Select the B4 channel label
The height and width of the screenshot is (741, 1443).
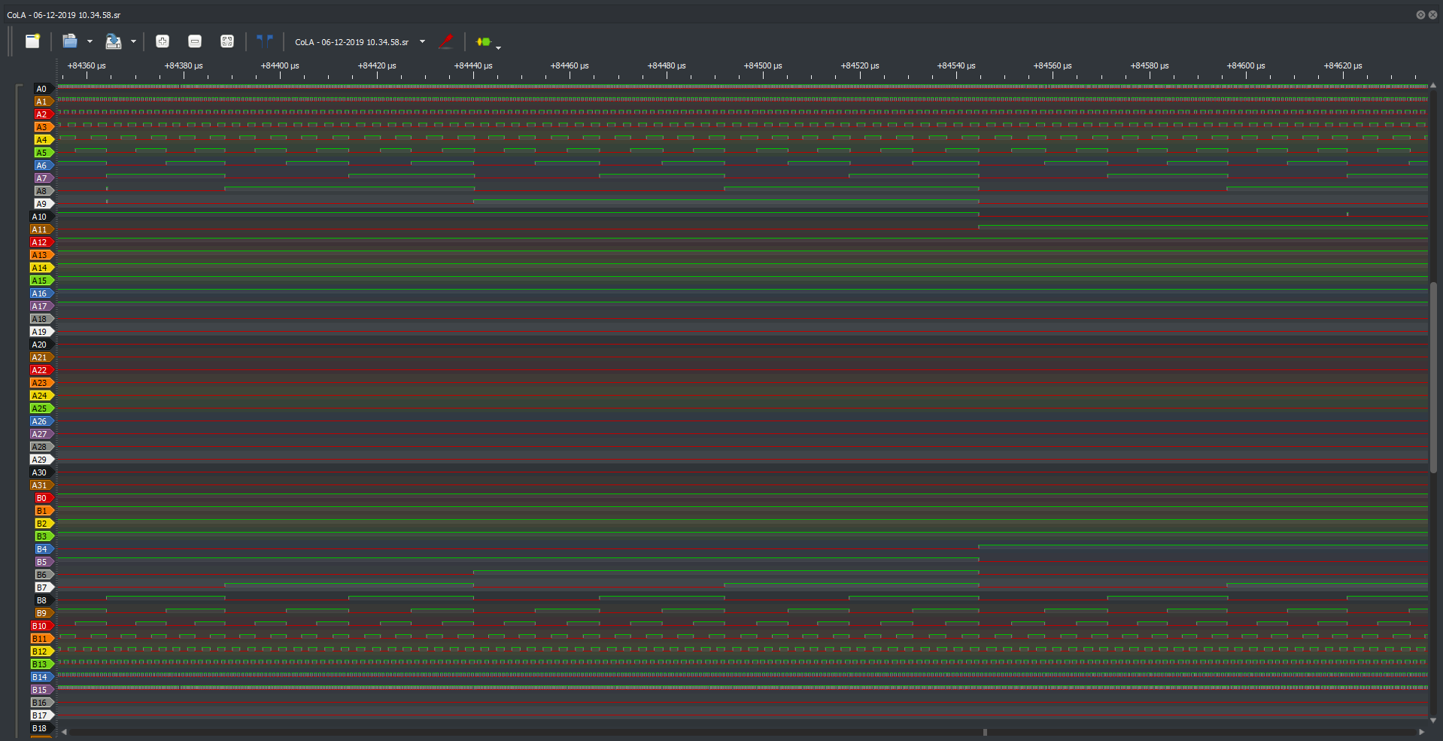pos(43,549)
